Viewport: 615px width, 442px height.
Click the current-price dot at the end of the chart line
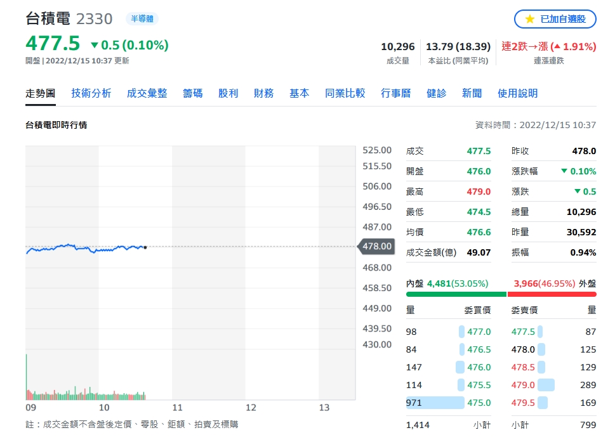tap(145, 247)
